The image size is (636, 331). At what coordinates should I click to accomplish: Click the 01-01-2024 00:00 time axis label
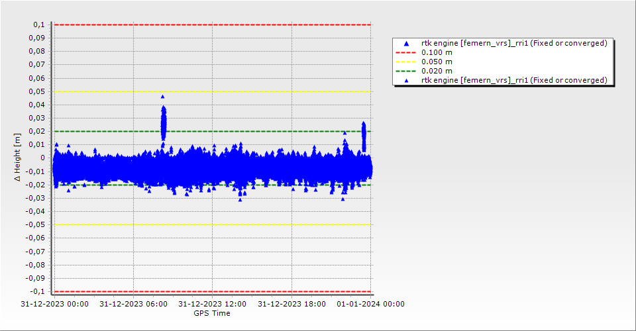pos(370,304)
